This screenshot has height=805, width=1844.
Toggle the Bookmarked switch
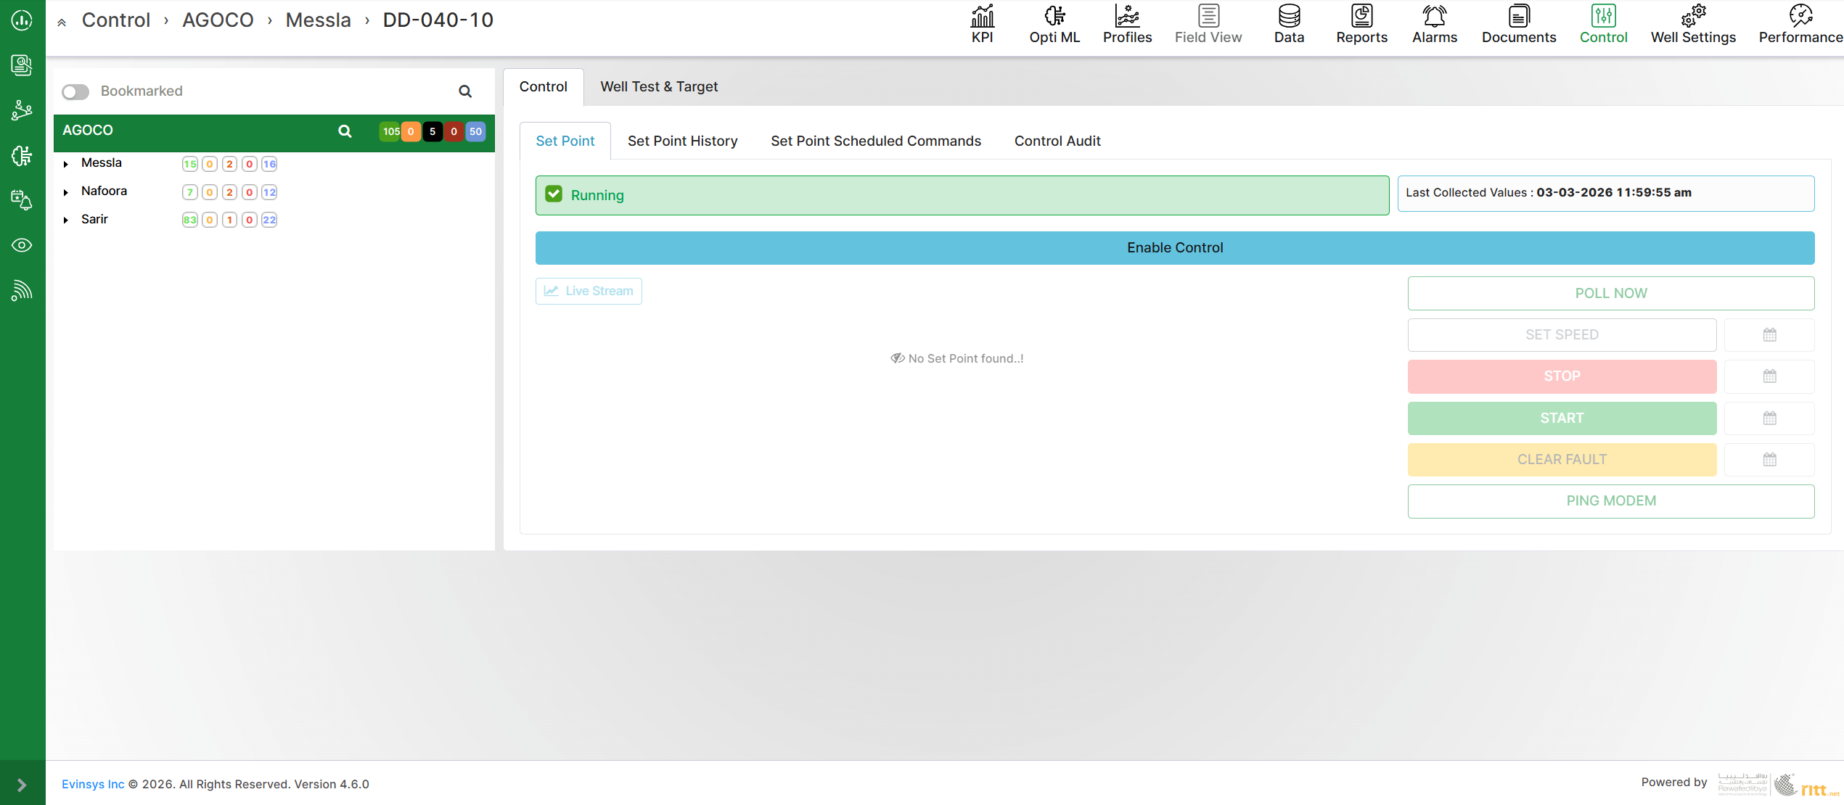(x=75, y=91)
